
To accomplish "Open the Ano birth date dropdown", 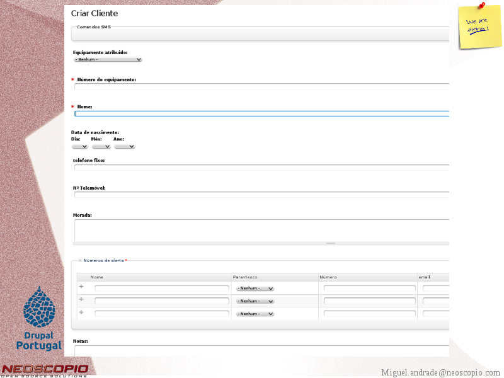I will click(x=125, y=147).
